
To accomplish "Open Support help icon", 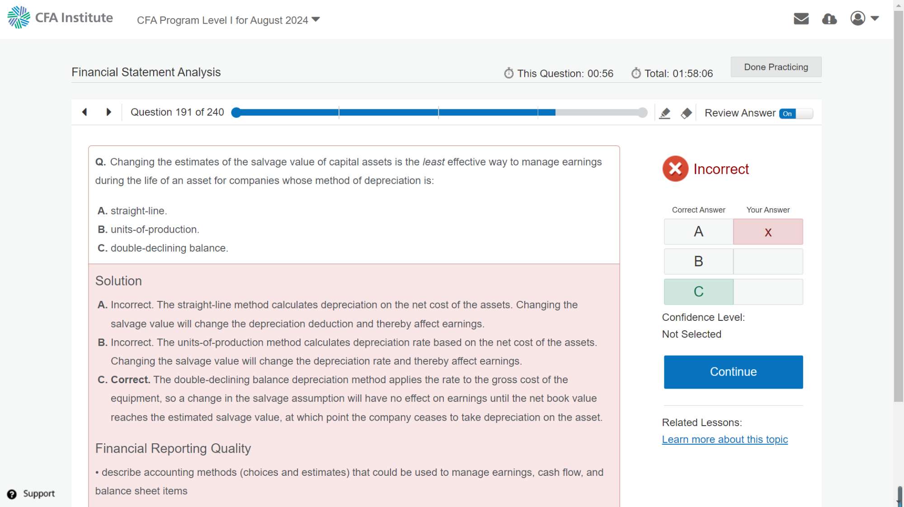I will pos(12,494).
